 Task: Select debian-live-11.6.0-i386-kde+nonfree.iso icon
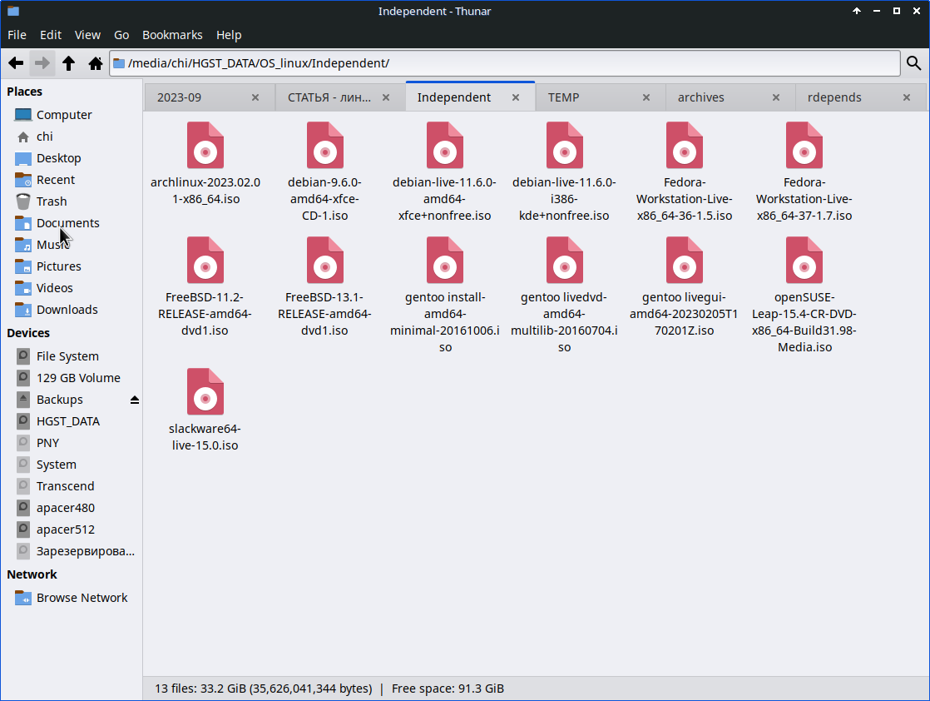[565, 146]
